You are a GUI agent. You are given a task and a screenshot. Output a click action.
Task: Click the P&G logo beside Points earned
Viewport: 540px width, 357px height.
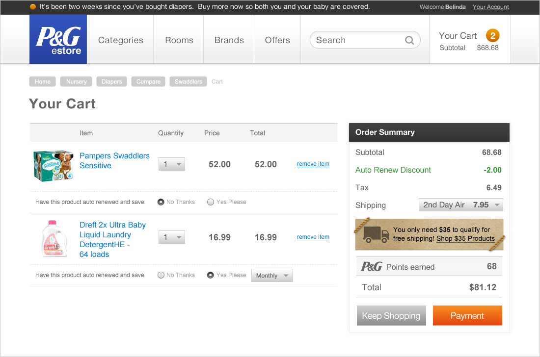click(371, 267)
